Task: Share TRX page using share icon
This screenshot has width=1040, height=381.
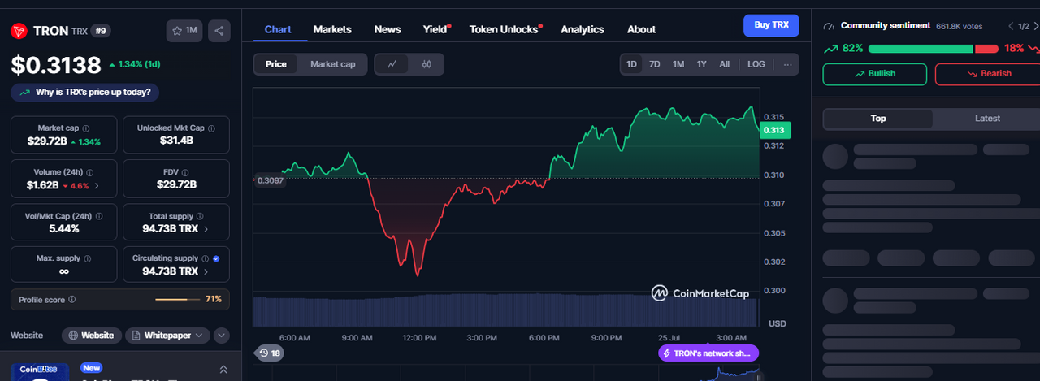Action: (219, 31)
